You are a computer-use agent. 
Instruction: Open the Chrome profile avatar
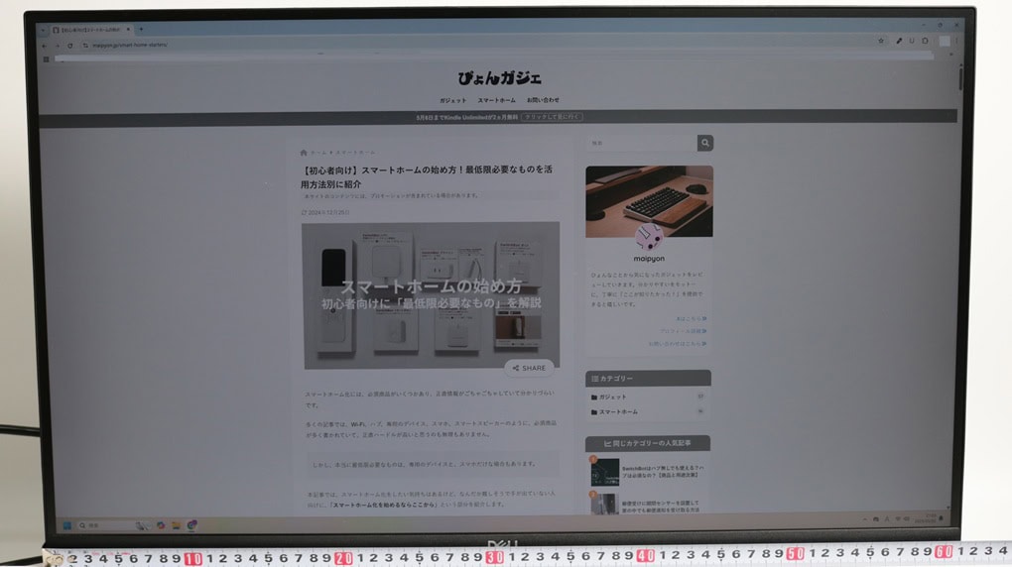pos(944,41)
